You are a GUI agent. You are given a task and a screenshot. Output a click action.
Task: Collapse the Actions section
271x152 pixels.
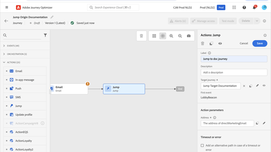[4, 62]
